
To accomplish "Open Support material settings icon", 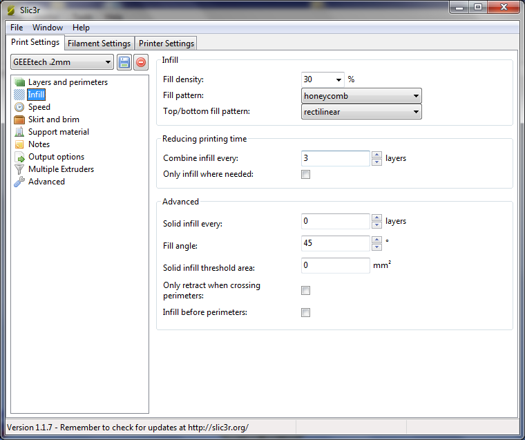I will pos(19,132).
